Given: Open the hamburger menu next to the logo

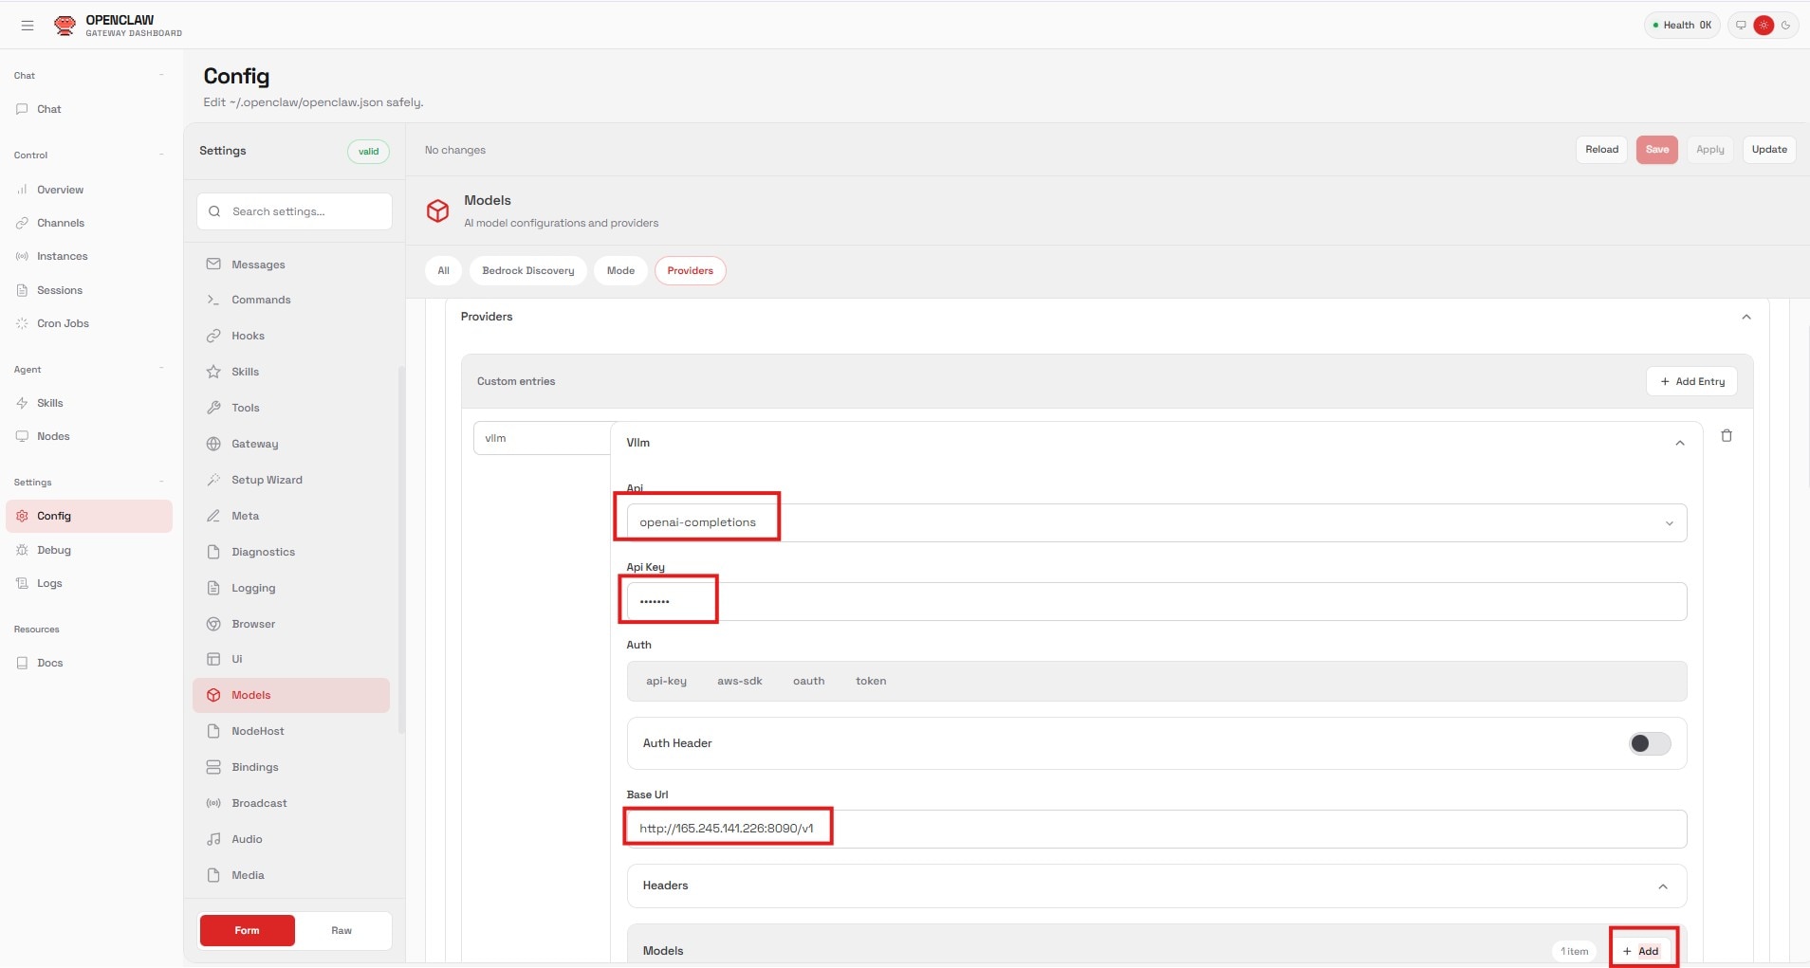Looking at the screenshot, I should 27,25.
